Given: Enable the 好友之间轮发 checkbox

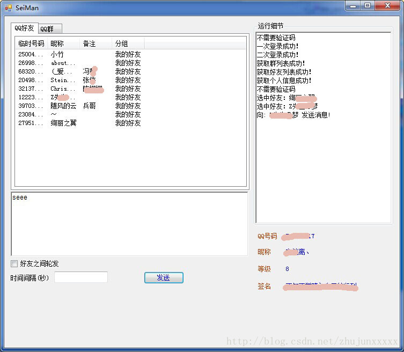Looking at the screenshot, I should pos(14,263).
